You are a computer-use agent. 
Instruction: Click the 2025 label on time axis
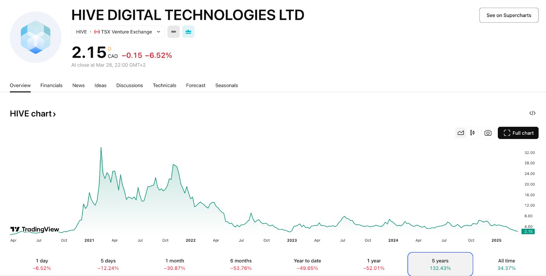pyautogui.click(x=497, y=240)
